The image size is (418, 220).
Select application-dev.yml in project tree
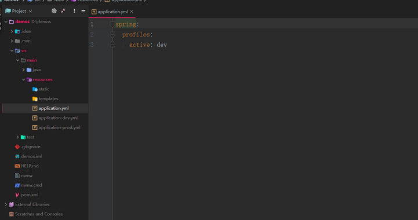pyautogui.click(x=58, y=118)
